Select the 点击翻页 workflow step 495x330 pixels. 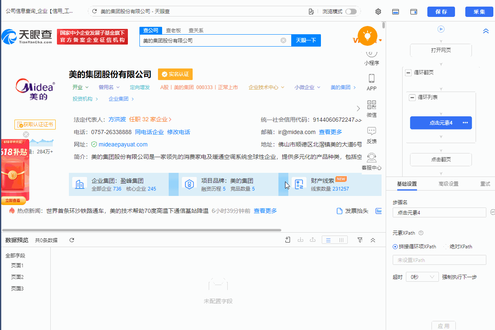(441, 159)
